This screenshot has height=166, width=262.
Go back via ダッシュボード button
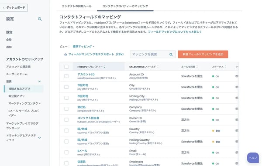click(14, 8)
